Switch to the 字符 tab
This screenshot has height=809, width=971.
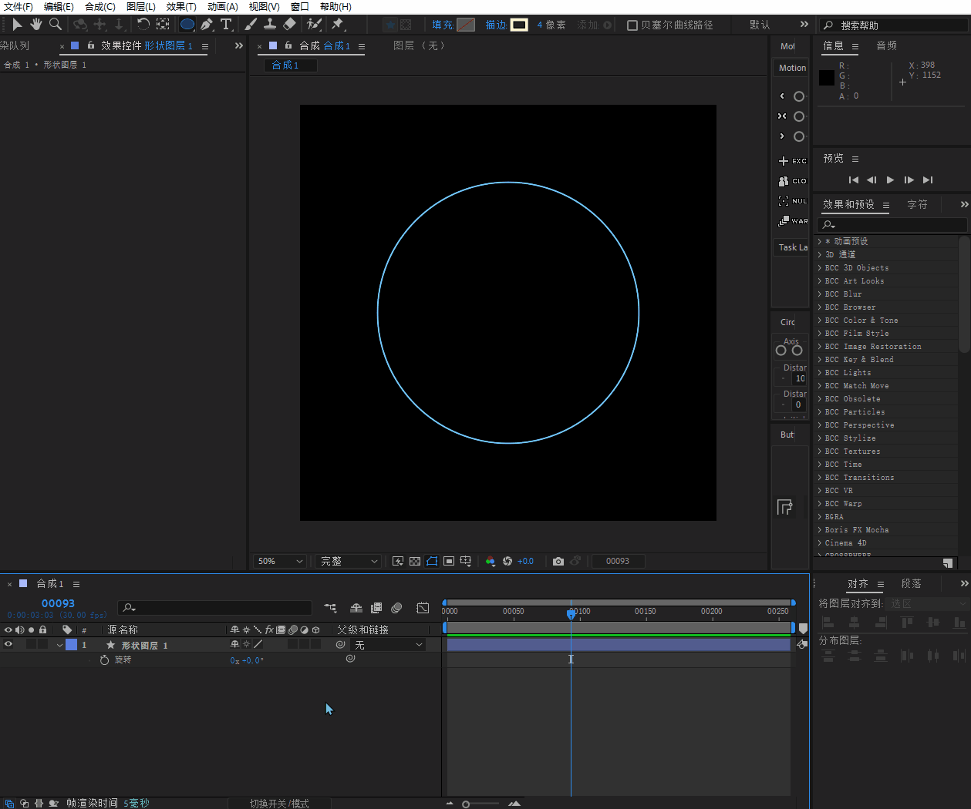(x=917, y=204)
